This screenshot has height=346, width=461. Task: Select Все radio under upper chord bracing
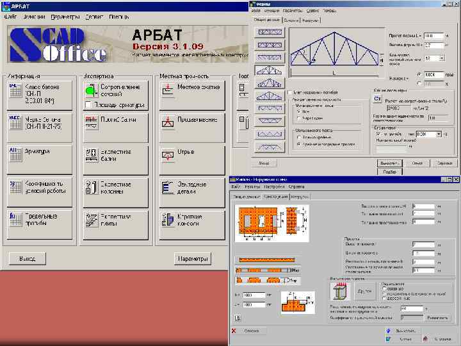[299, 111]
